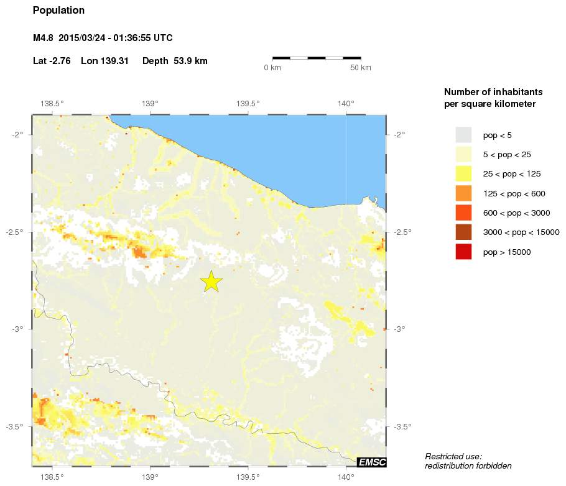Viewport: 566px width, 486px height.
Task: Click the bright yellow 25 < pop < 125 swatch
Action: pos(463,174)
